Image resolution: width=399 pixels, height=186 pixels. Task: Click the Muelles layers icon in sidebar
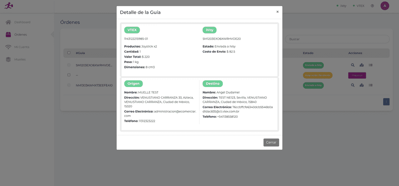[x=8, y=59]
